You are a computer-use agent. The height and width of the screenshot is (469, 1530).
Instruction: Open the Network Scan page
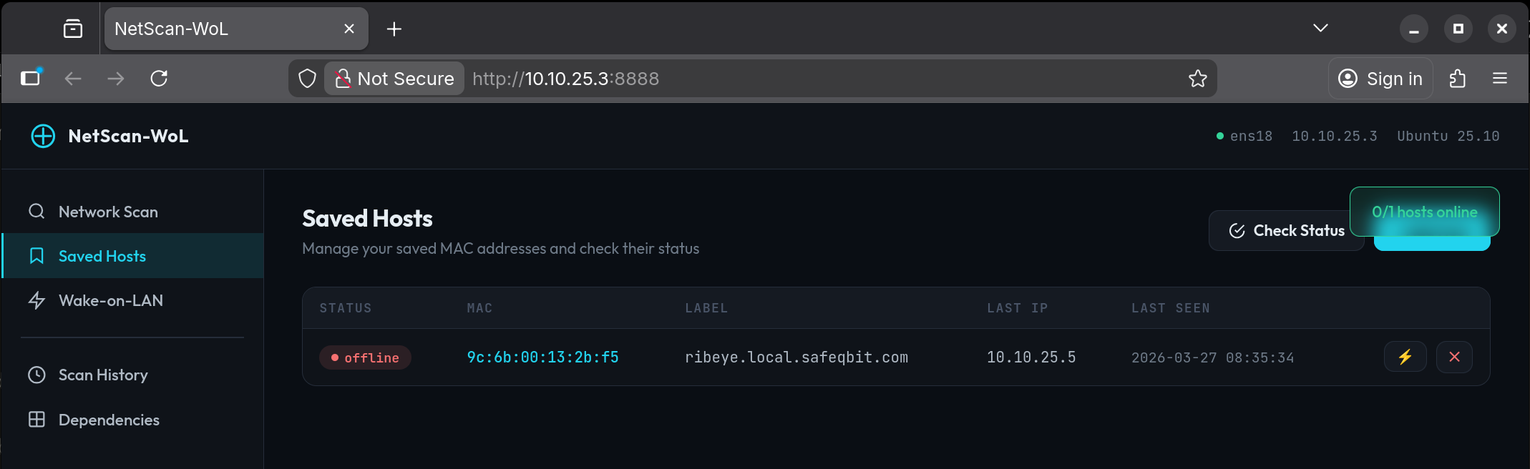click(x=108, y=212)
